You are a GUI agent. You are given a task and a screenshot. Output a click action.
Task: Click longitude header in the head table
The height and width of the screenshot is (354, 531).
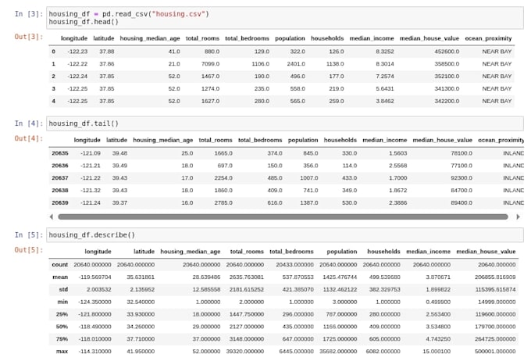pyautogui.click(x=74, y=38)
